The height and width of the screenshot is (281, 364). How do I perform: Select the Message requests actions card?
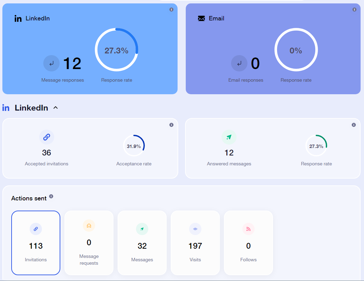pos(89,243)
